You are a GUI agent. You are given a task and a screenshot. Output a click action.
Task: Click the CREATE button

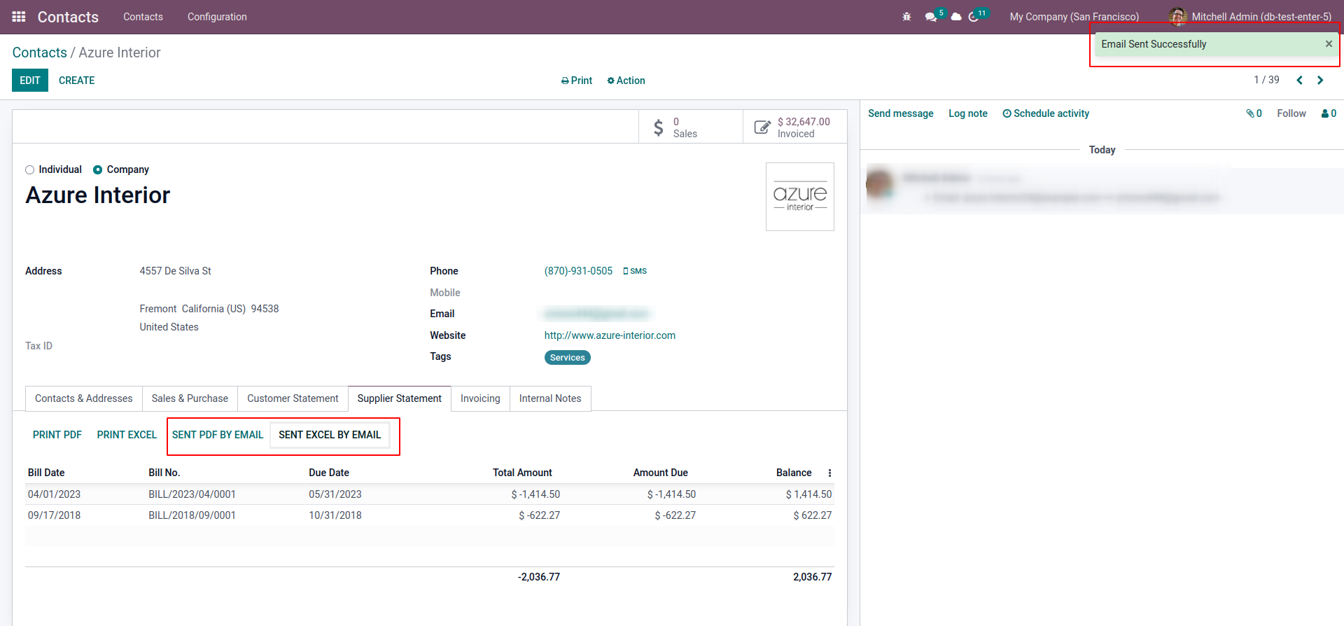tap(77, 81)
